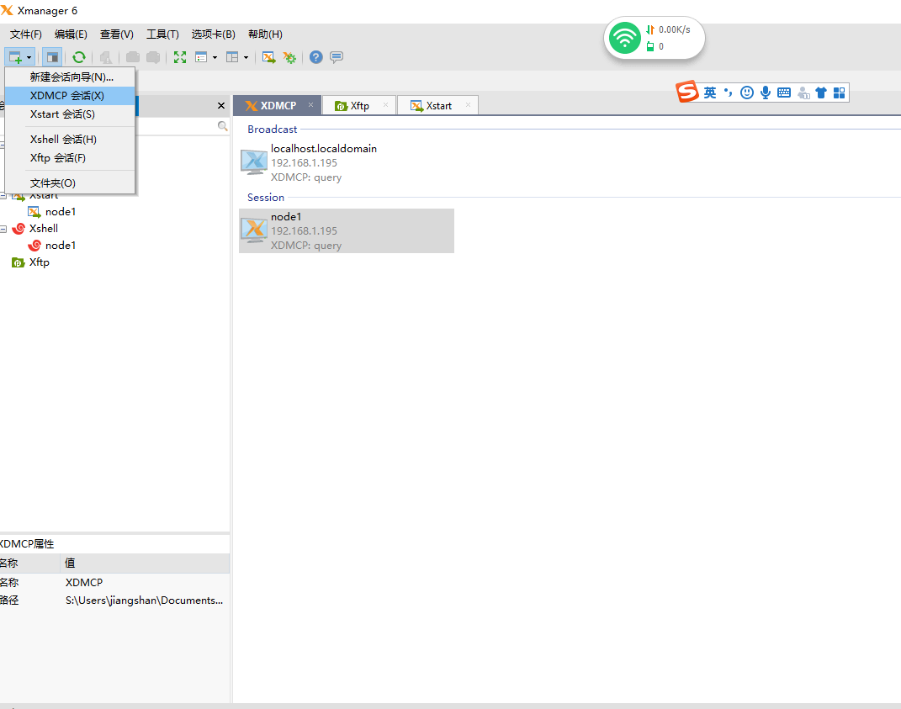Select Xftp 会话(F) menu entry

(x=70, y=158)
